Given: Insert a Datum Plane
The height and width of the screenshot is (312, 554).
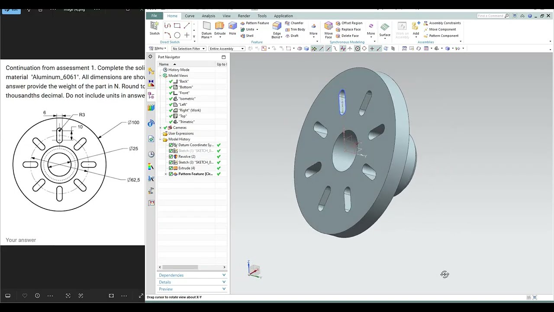Looking at the screenshot, I should (206, 30).
